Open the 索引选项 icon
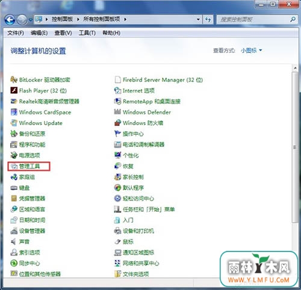This screenshot has height=290, width=301. pos(14,253)
